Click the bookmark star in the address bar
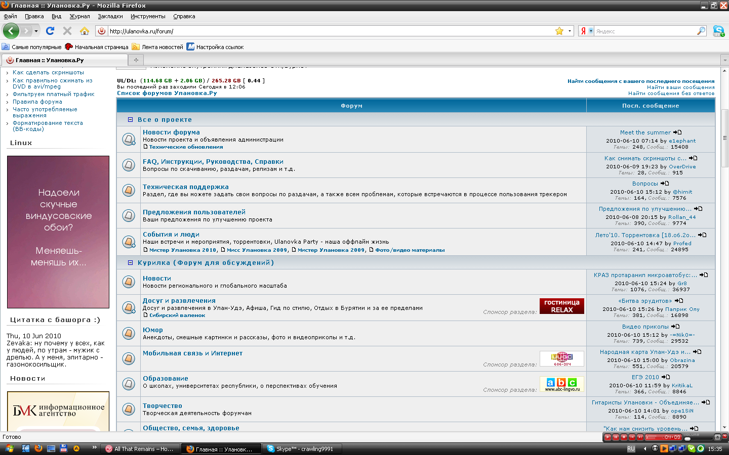The image size is (729, 455). click(559, 31)
